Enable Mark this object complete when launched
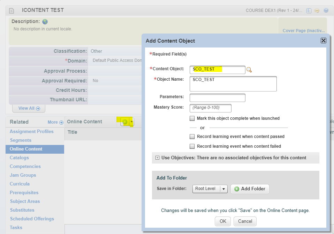This screenshot has height=234, width=334. coord(192,118)
